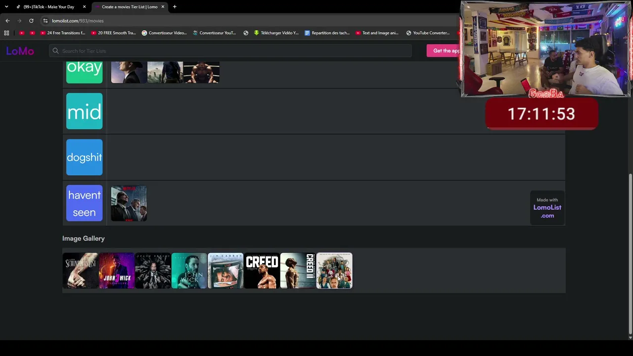Open the first YouTube icon bookmark

(x=22, y=33)
